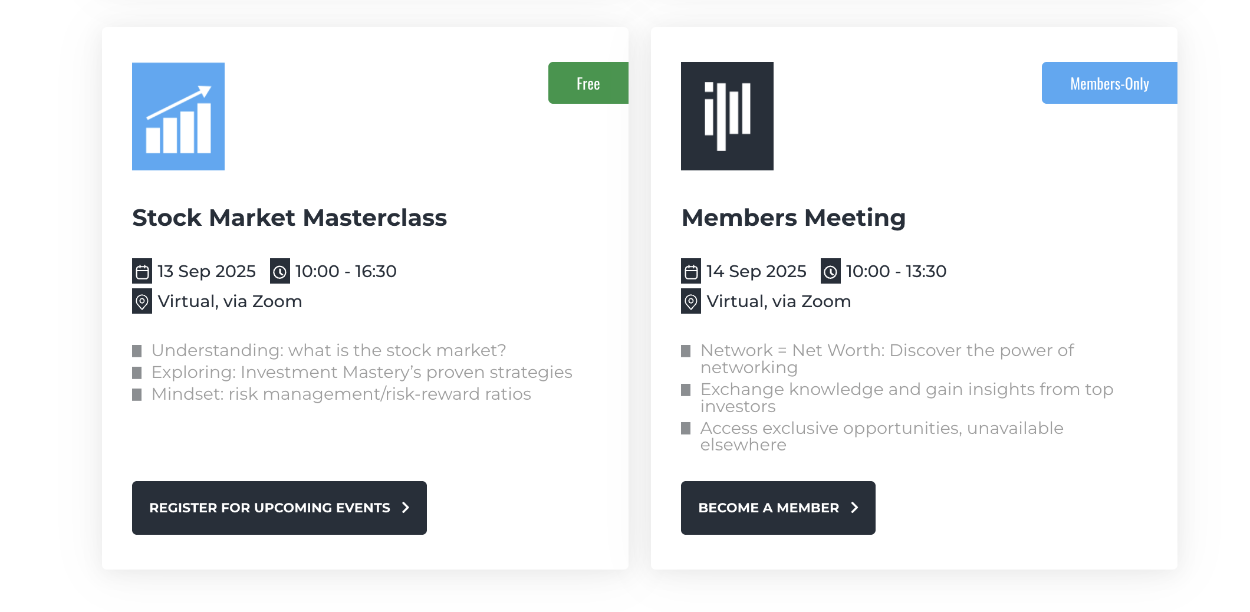Click clock icon beside 10:00 - 16:30
Viewport: 1250px width, 612px height.
pos(280,271)
